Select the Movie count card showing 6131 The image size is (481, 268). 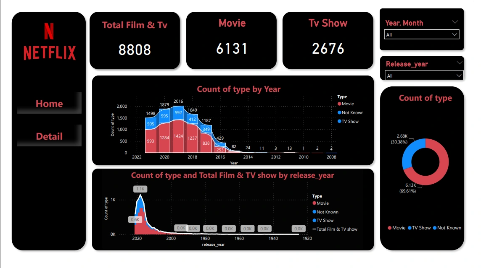232,40
